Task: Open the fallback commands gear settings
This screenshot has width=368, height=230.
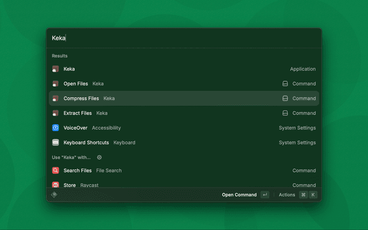Action: pyautogui.click(x=99, y=158)
